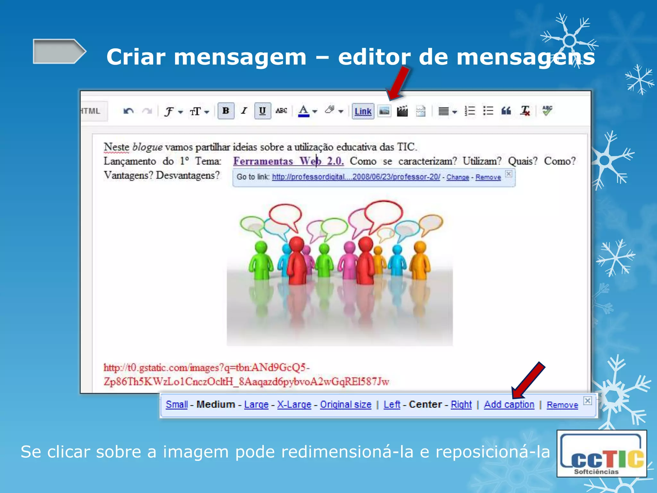Click the background highlight color icon
657x493 pixels.
click(x=330, y=110)
